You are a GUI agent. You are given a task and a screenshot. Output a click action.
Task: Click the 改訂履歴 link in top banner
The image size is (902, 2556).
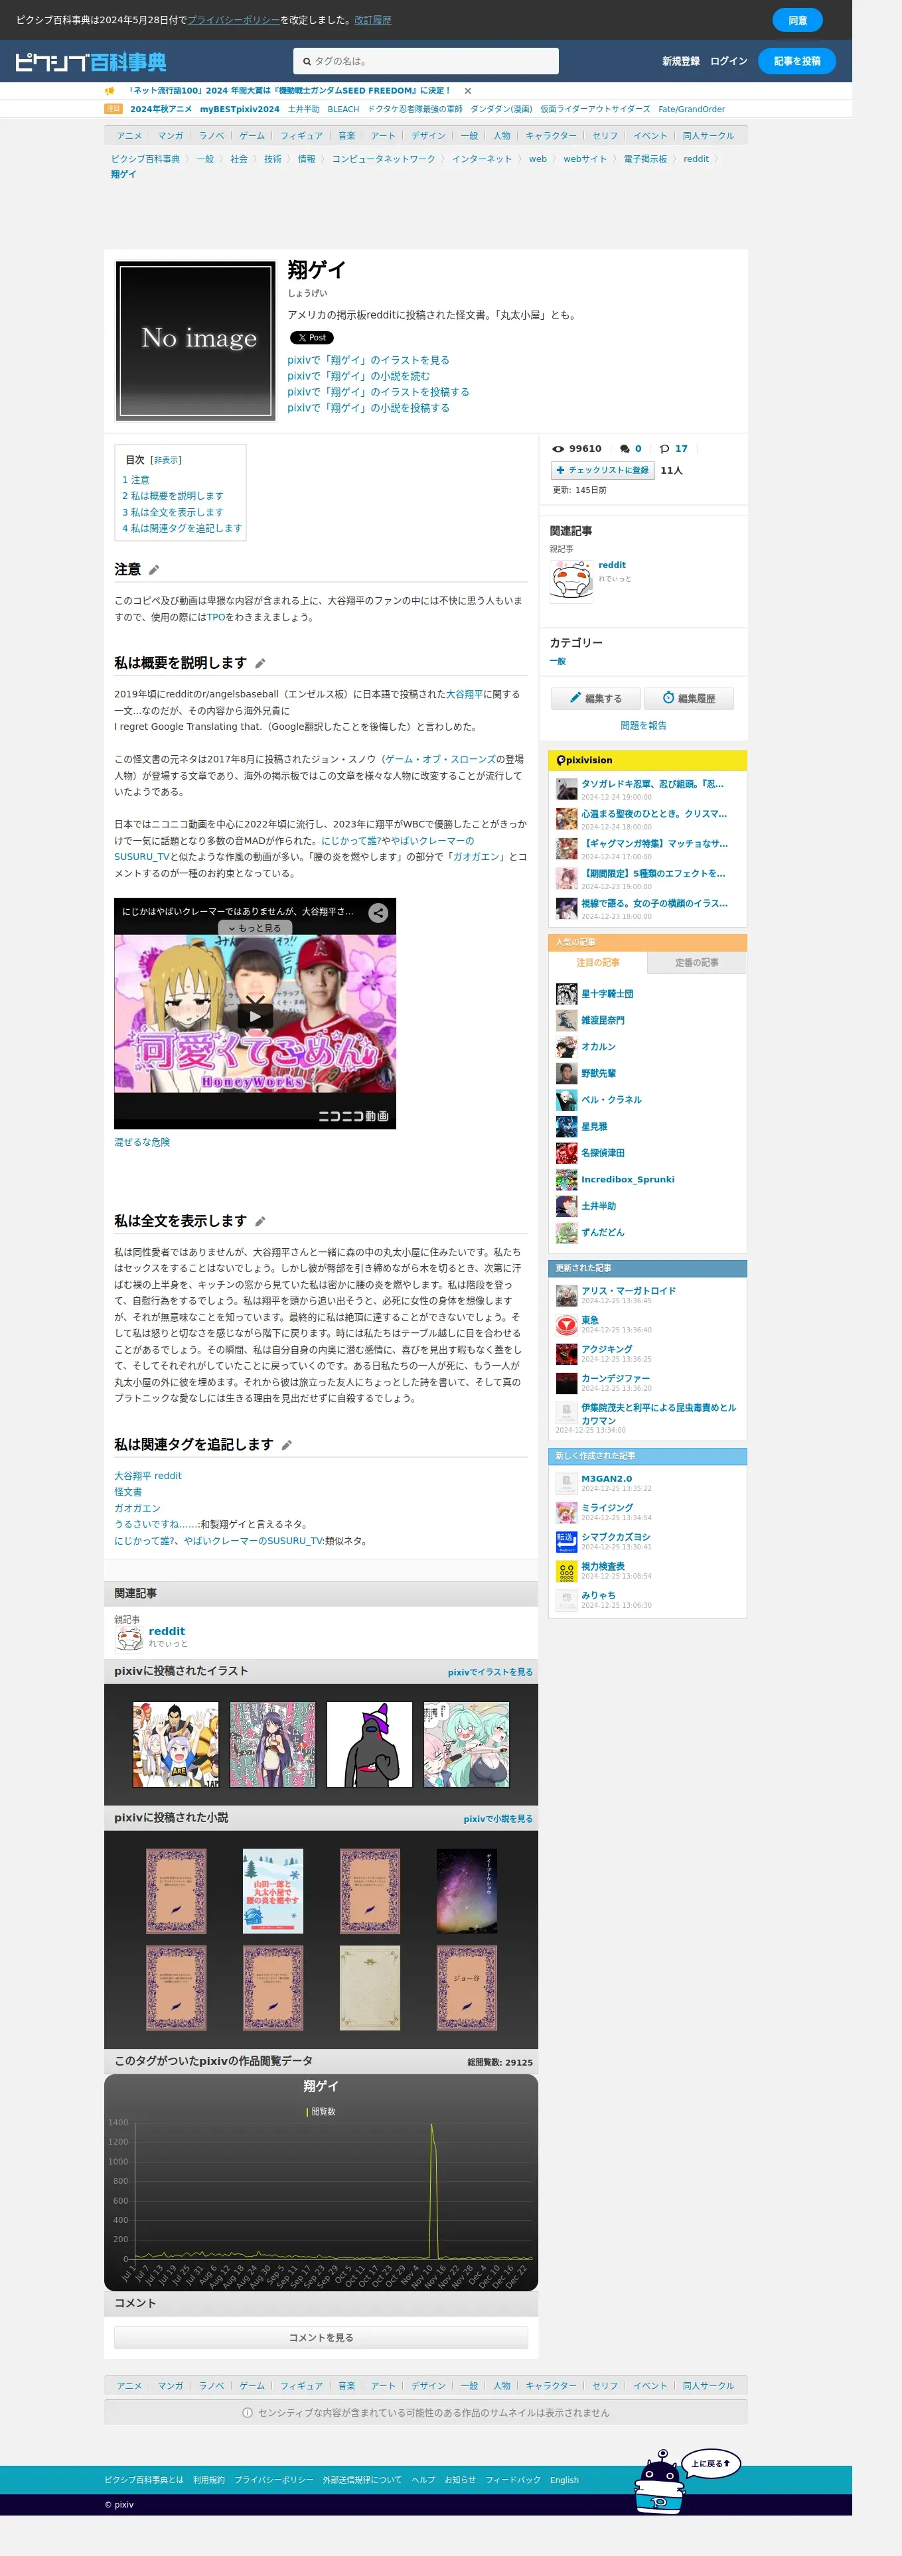point(372,20)
